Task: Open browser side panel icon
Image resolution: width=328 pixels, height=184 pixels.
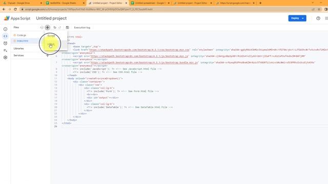Action: coord(326,9)
